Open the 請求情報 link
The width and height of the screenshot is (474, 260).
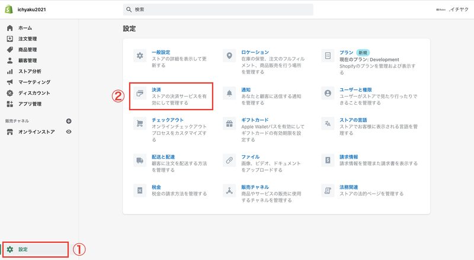(348, 157)
